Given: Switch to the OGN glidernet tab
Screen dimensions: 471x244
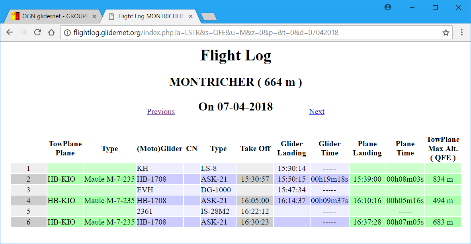Looking at the screenshot, I should tap(52, 16).
